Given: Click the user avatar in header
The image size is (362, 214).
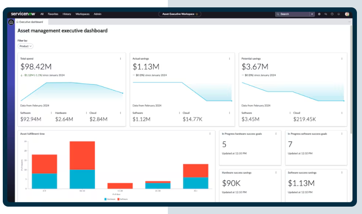Looking at the screenshot, I should (x=347, y=14).
